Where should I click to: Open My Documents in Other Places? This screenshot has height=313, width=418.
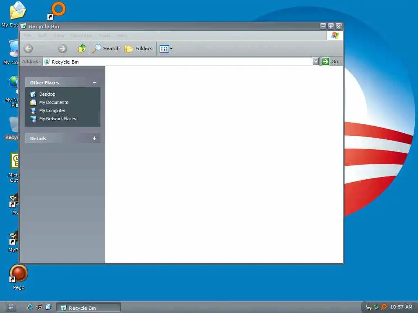pyautogui.click(x=49, y=102)
